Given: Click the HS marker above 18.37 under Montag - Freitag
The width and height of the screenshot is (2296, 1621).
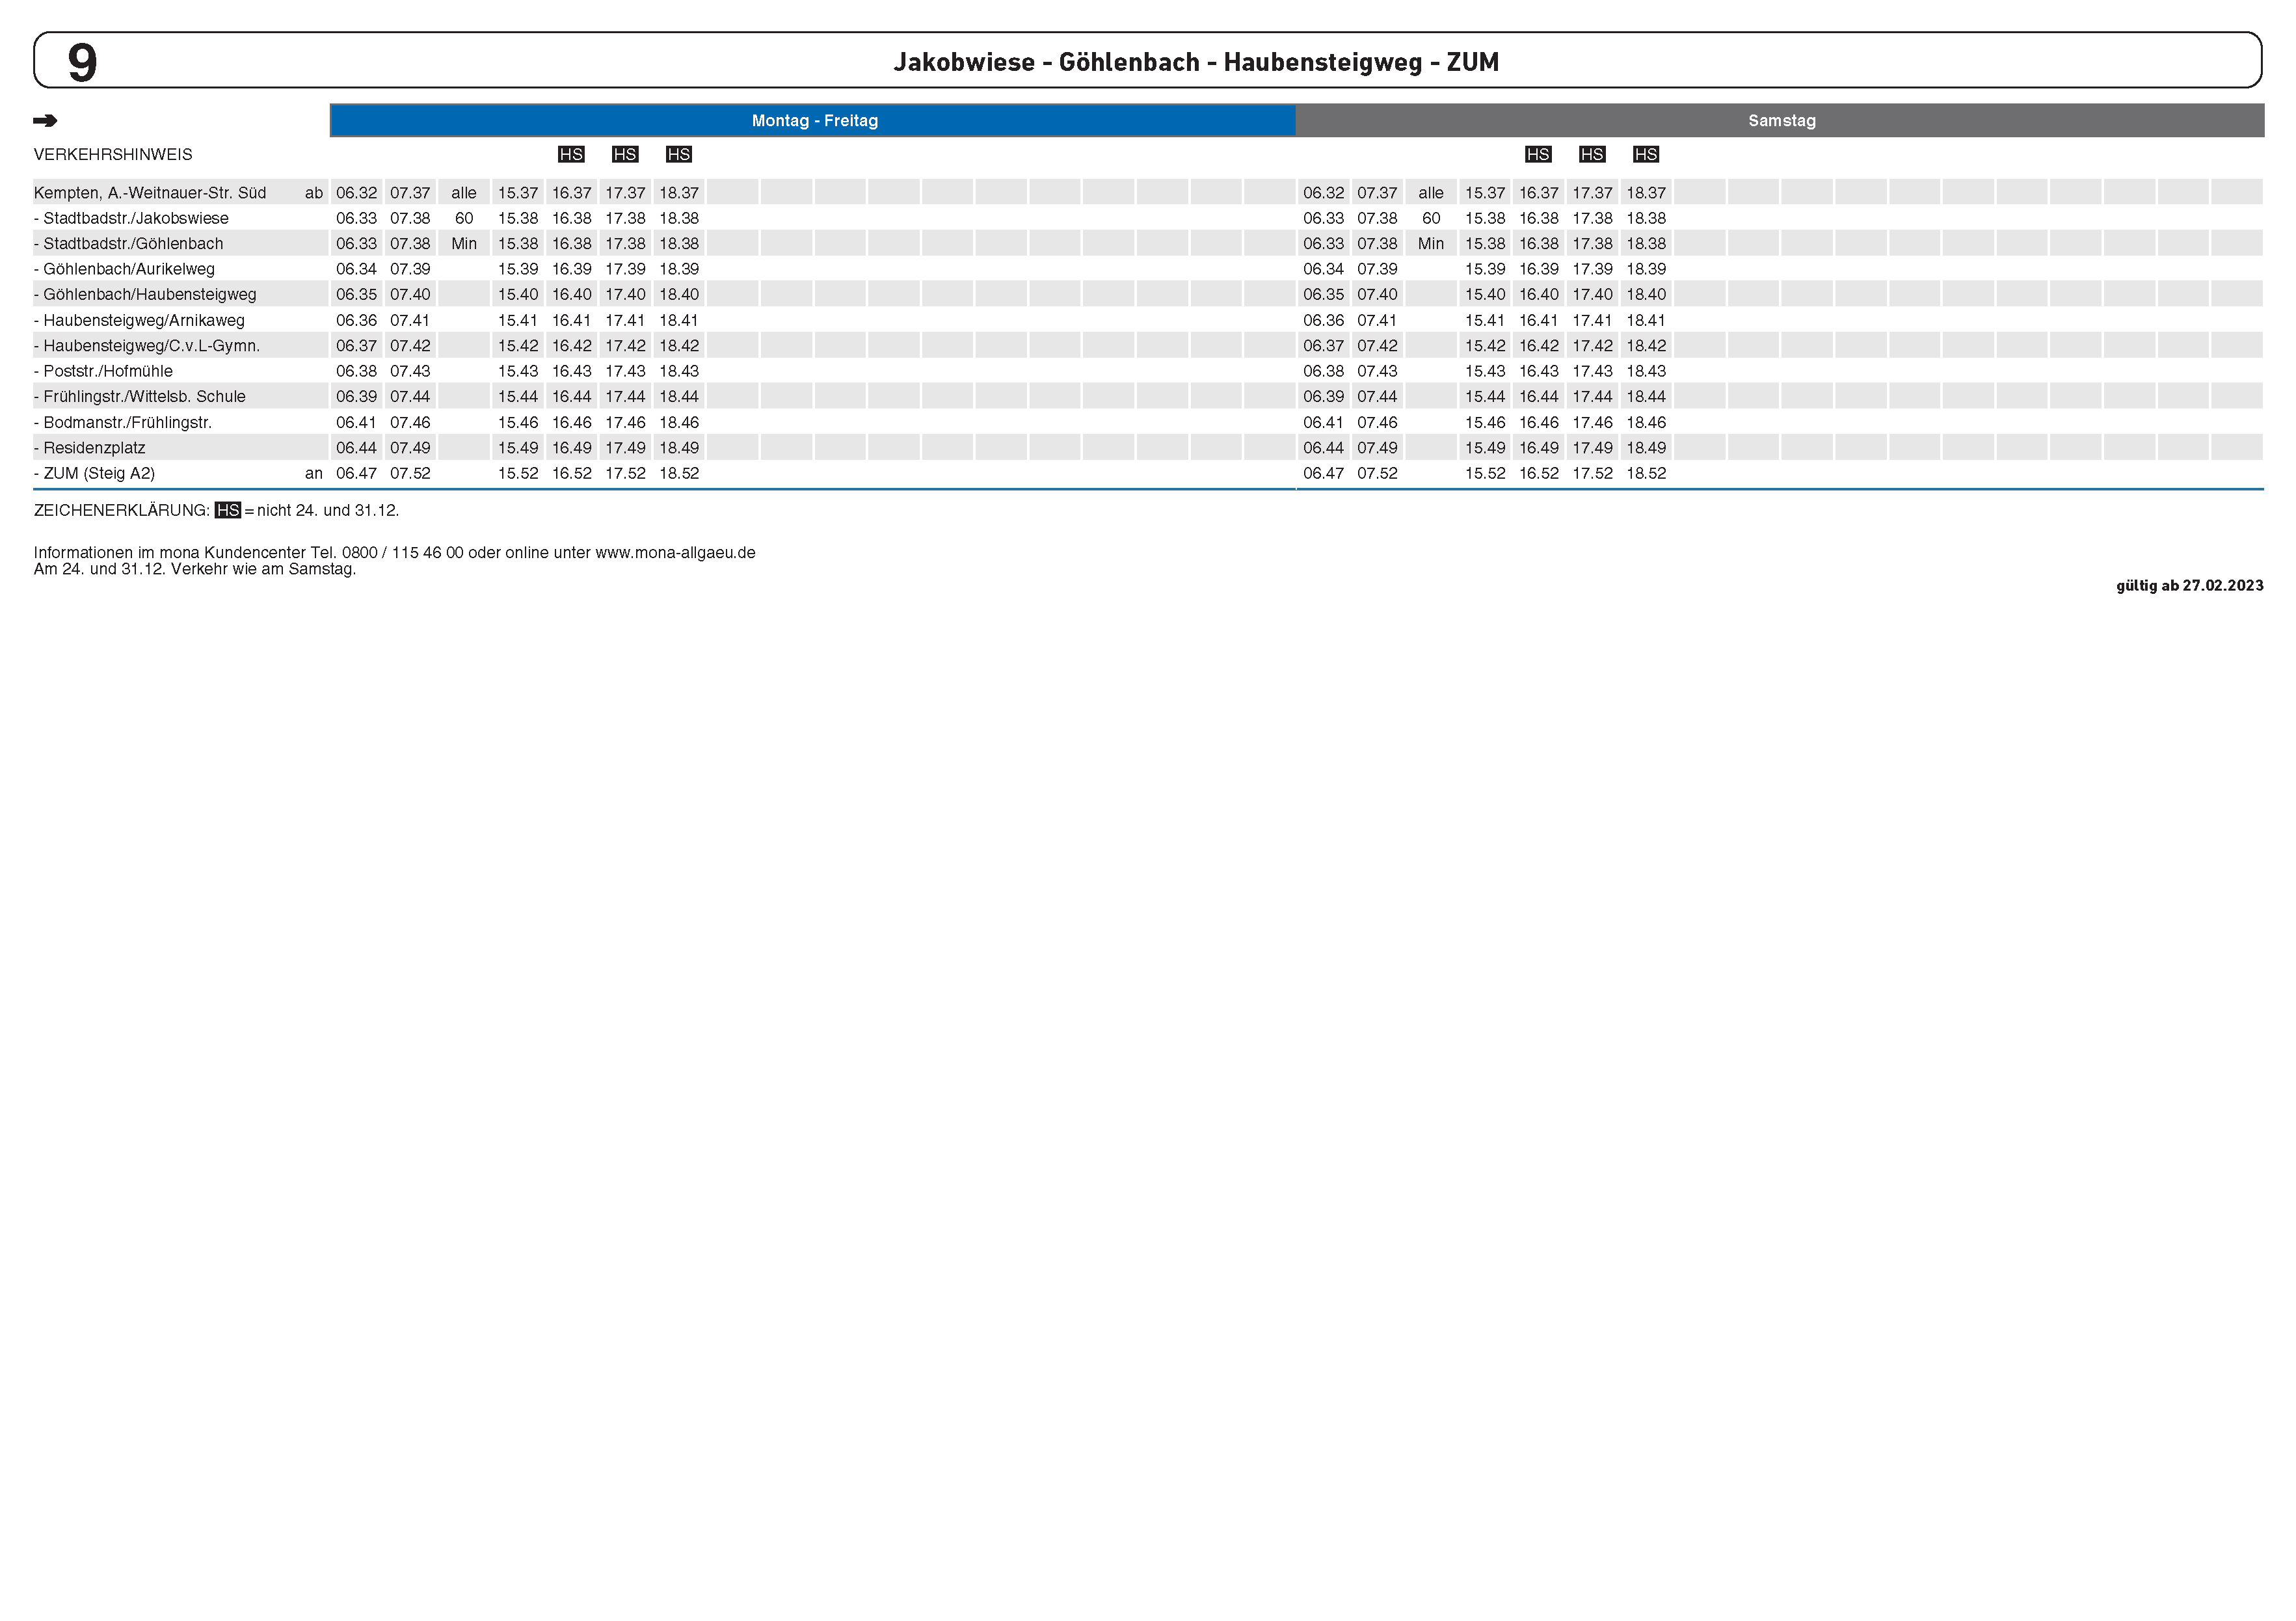Looking at the screenshot, I should pyautogui.click(x=679, y=154).
